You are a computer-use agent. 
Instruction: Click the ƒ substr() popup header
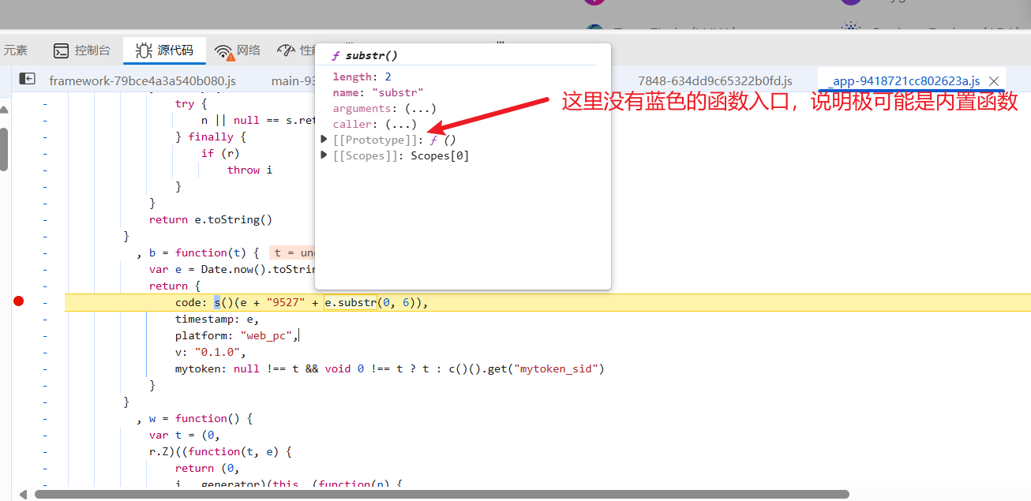(x=364, y=55)
